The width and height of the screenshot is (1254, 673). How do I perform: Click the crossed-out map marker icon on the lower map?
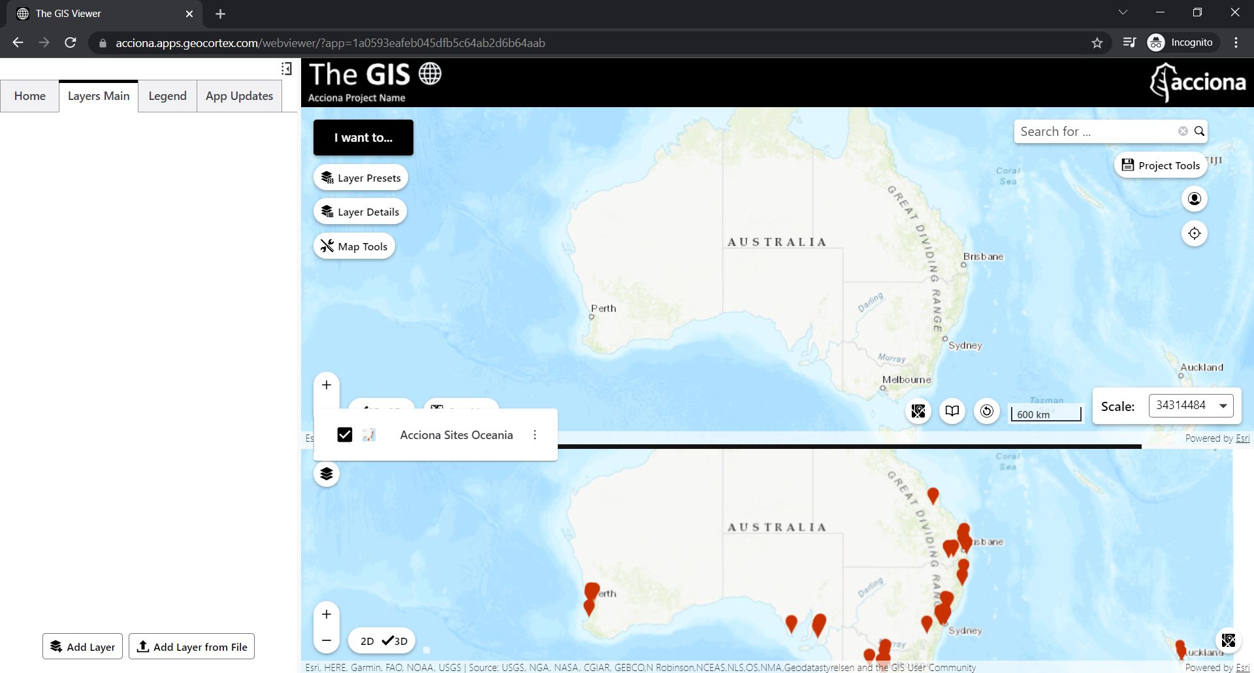coord(1229,640)
